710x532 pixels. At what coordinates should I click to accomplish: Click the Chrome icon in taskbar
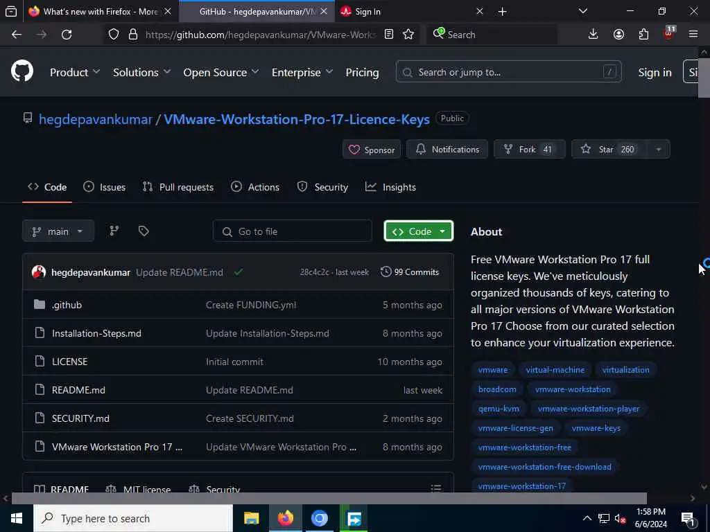[x=319, y=518]
